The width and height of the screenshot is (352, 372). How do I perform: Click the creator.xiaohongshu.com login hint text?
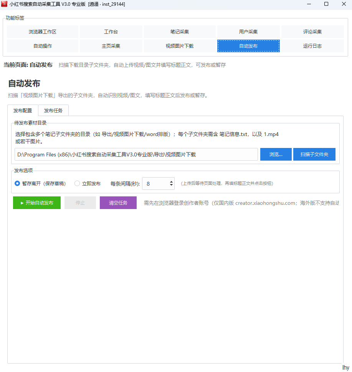(241, 203)
